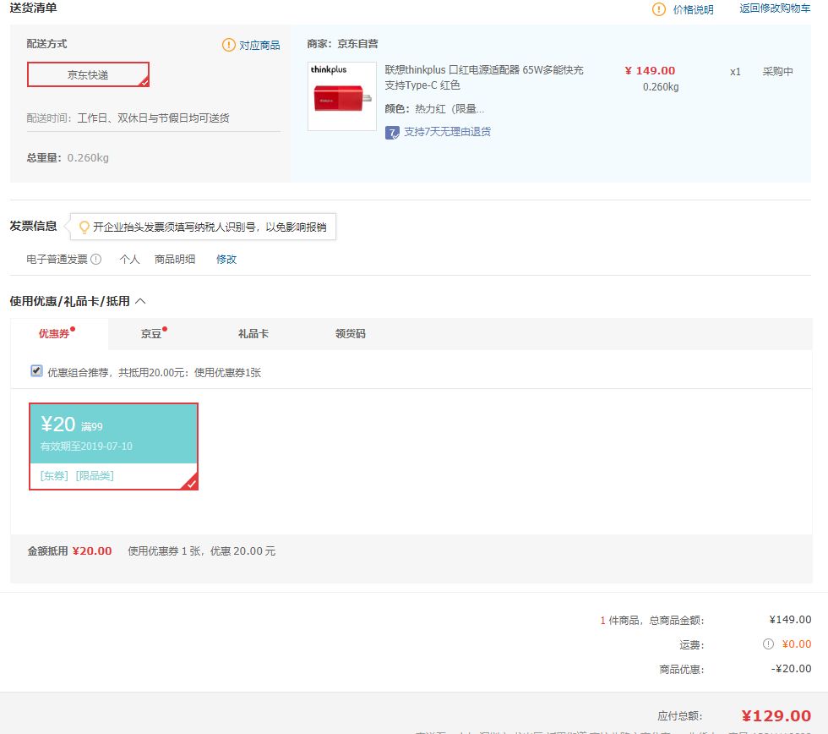Open the 联想thinkplus 口红电源适配器 product title

483,77
